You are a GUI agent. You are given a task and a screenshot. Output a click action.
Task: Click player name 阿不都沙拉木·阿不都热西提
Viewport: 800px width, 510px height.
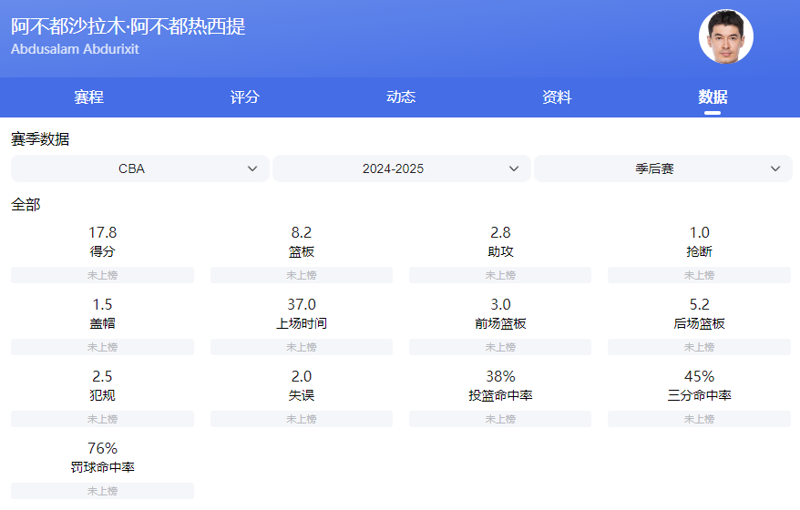point(128,26)
